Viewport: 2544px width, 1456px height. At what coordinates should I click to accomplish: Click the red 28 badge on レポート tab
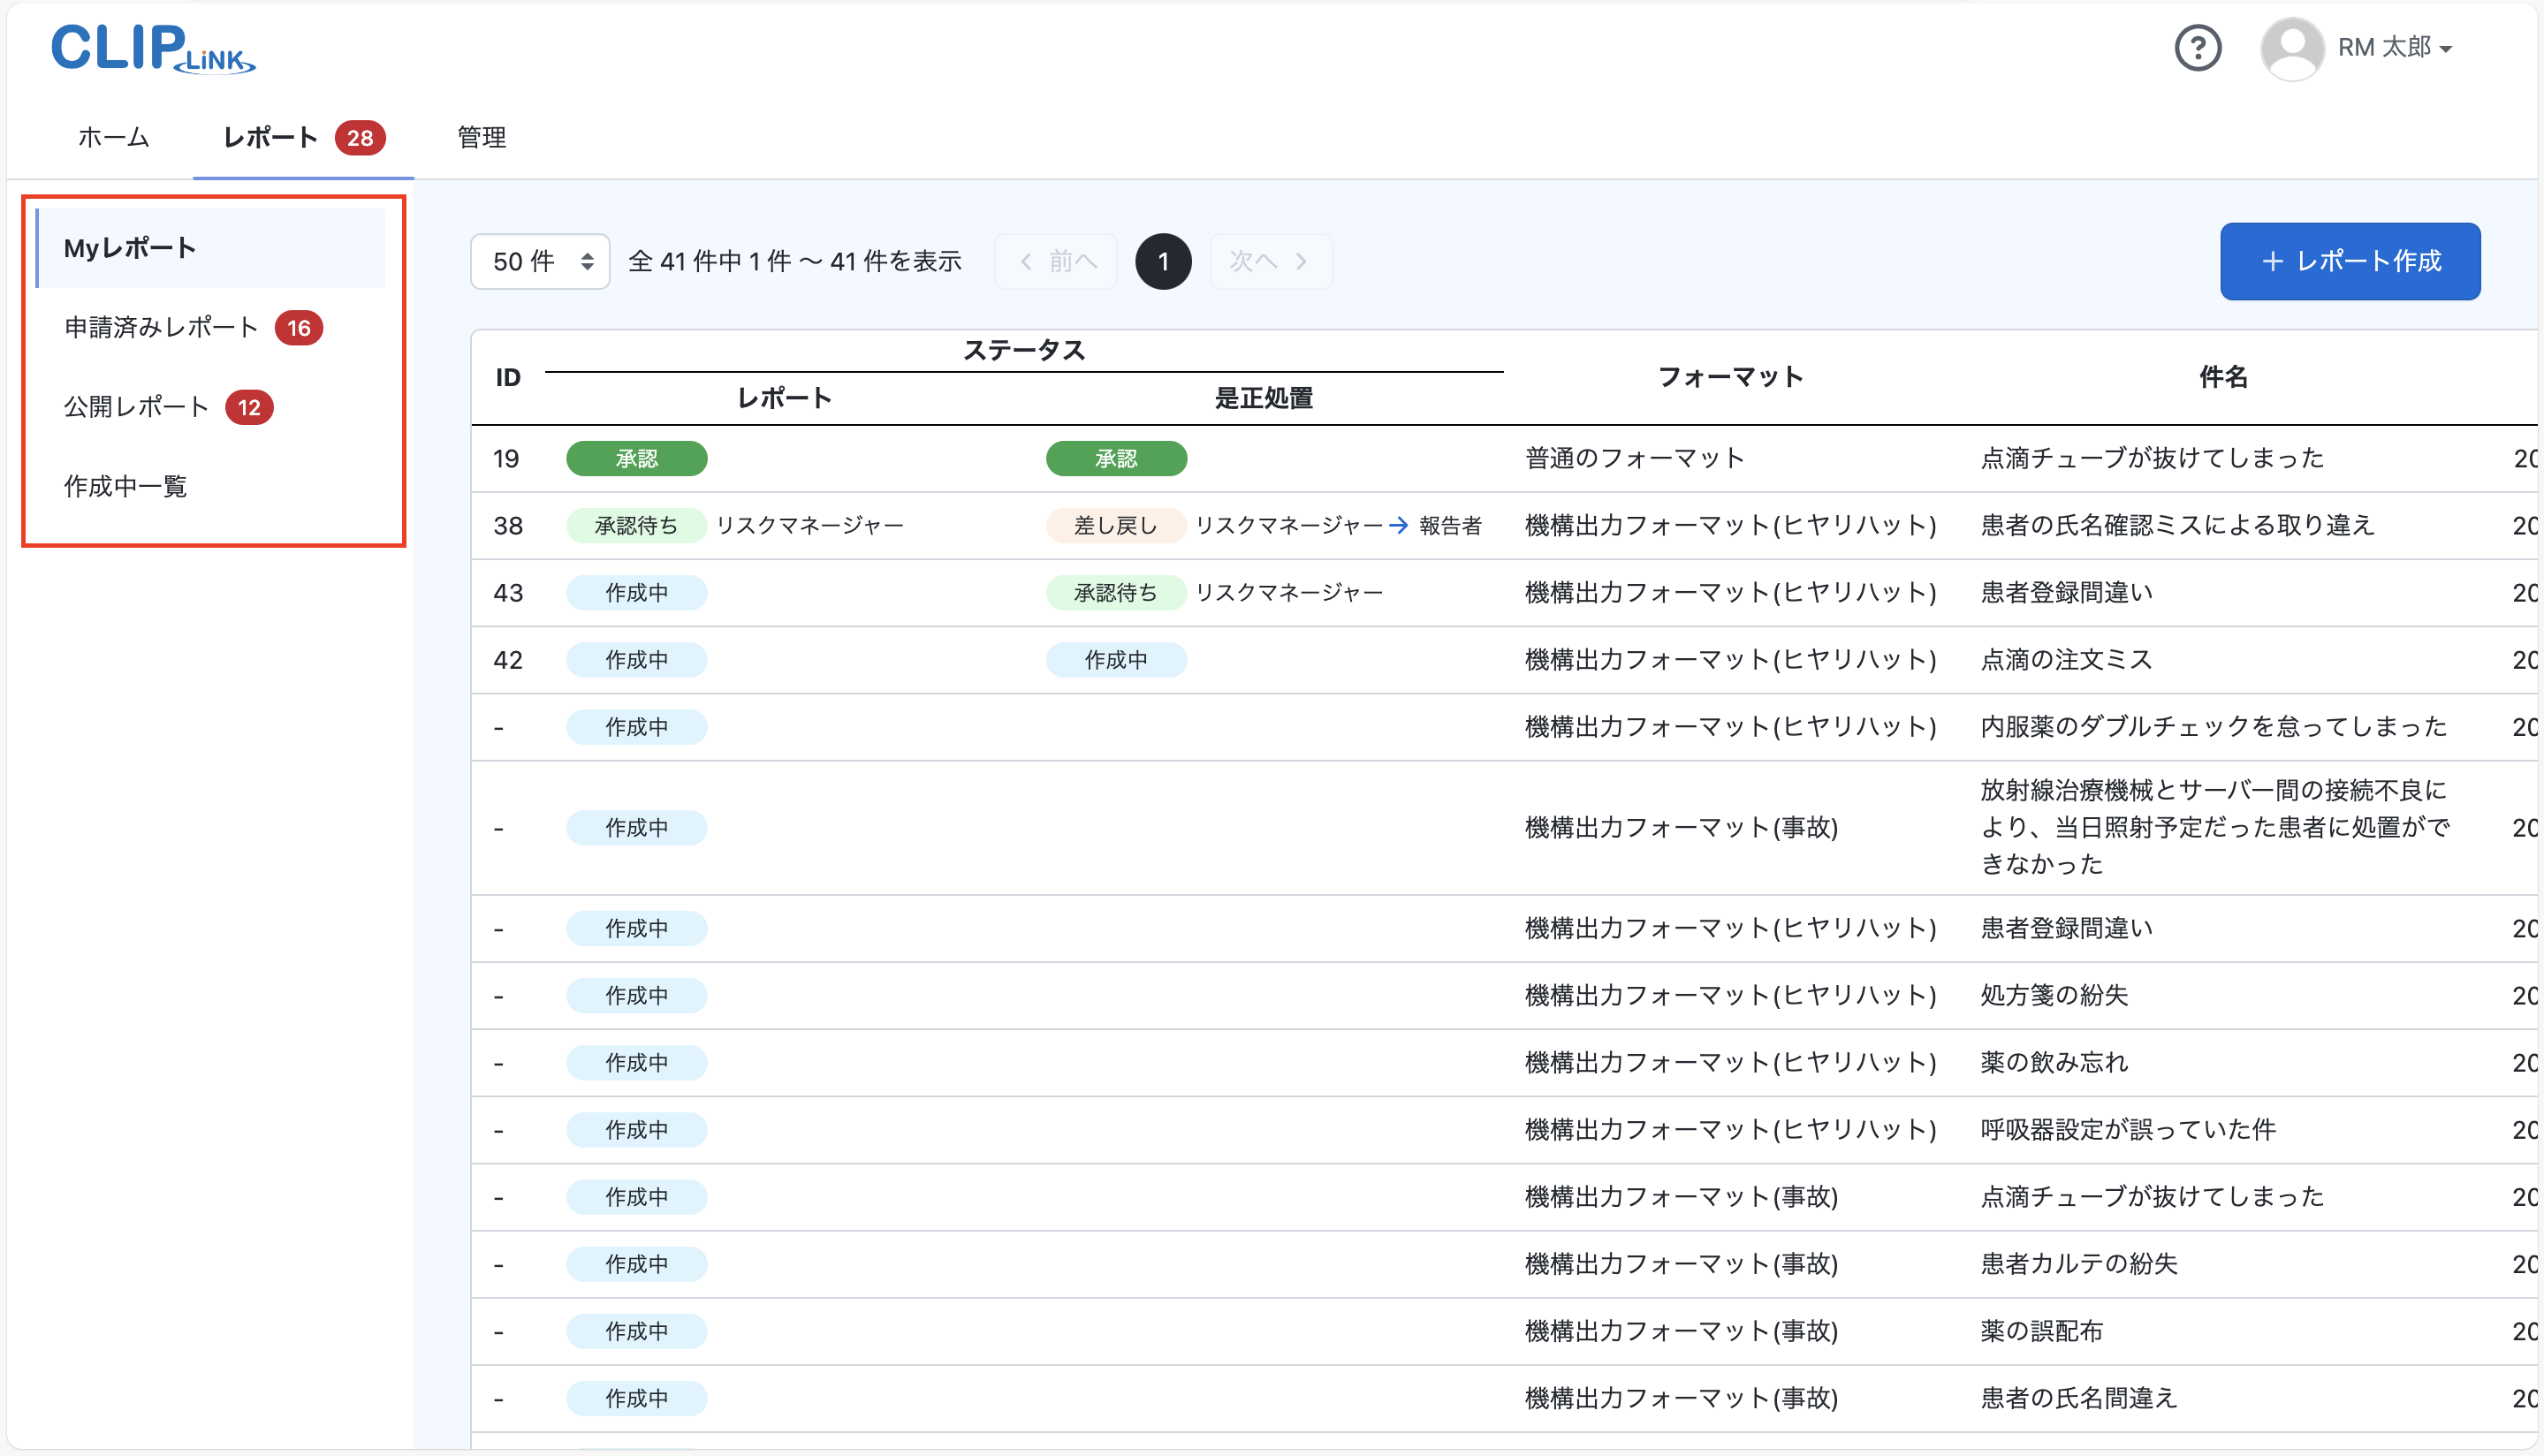362,138
